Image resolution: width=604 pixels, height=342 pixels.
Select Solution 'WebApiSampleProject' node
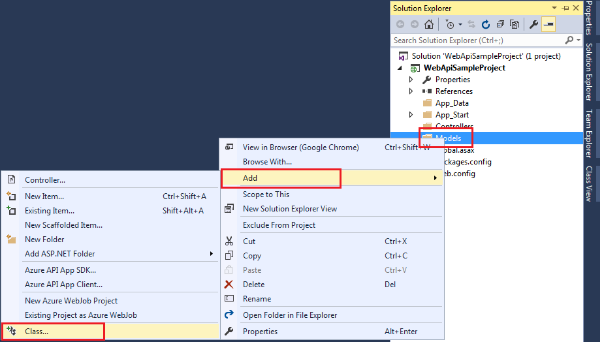pyautogui.click(x=486, y=56)
